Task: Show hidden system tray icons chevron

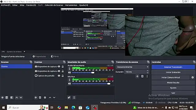Action: (163, 108)
